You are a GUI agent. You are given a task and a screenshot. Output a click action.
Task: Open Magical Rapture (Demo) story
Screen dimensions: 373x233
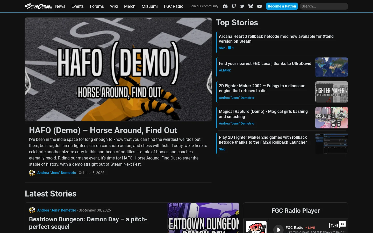263,114
